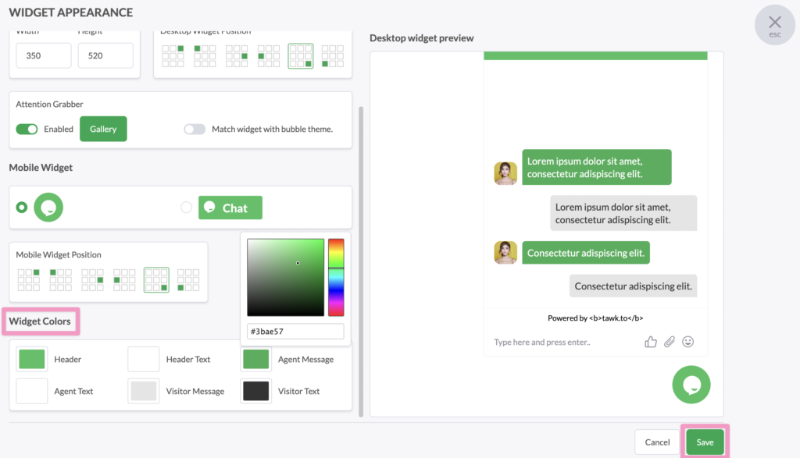The image size is (800, 458).
Task: Click the paperclip attachment icon
Action: pyautogui.click(x=670, y=342)
